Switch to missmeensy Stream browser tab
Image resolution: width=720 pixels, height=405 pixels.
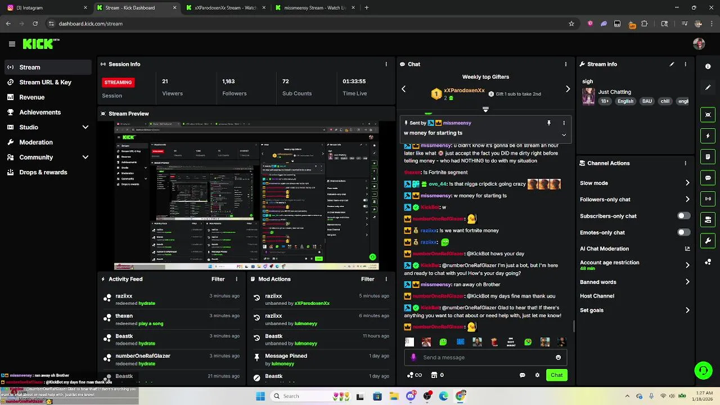315,8
